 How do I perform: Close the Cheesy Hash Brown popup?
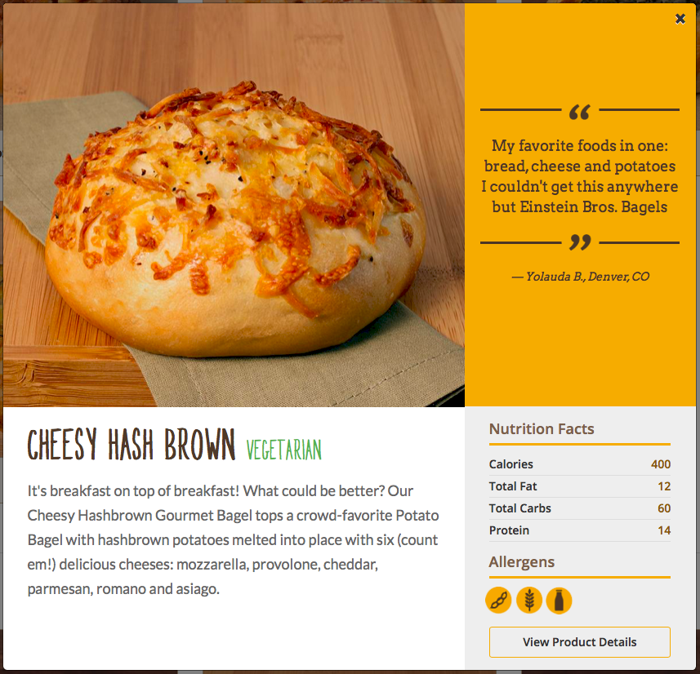pyautogui.click(x=680, y=19)
